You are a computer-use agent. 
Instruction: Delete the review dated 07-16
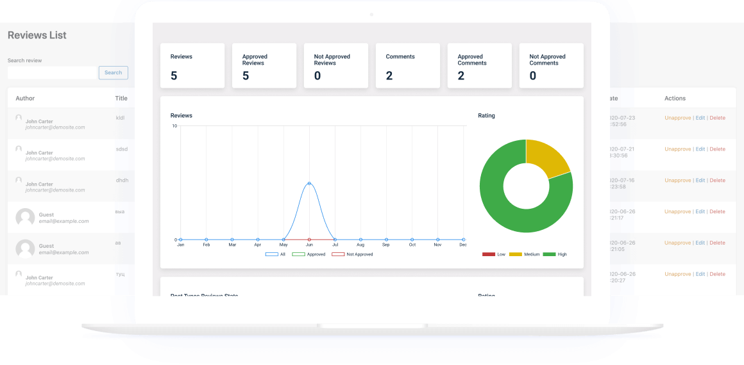click(x=718, y=180)
